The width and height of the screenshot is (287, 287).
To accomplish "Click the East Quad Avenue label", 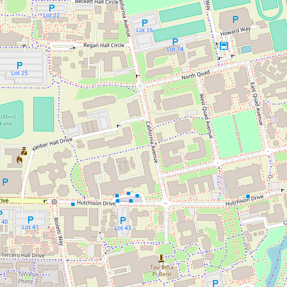I will click(257, 104).
